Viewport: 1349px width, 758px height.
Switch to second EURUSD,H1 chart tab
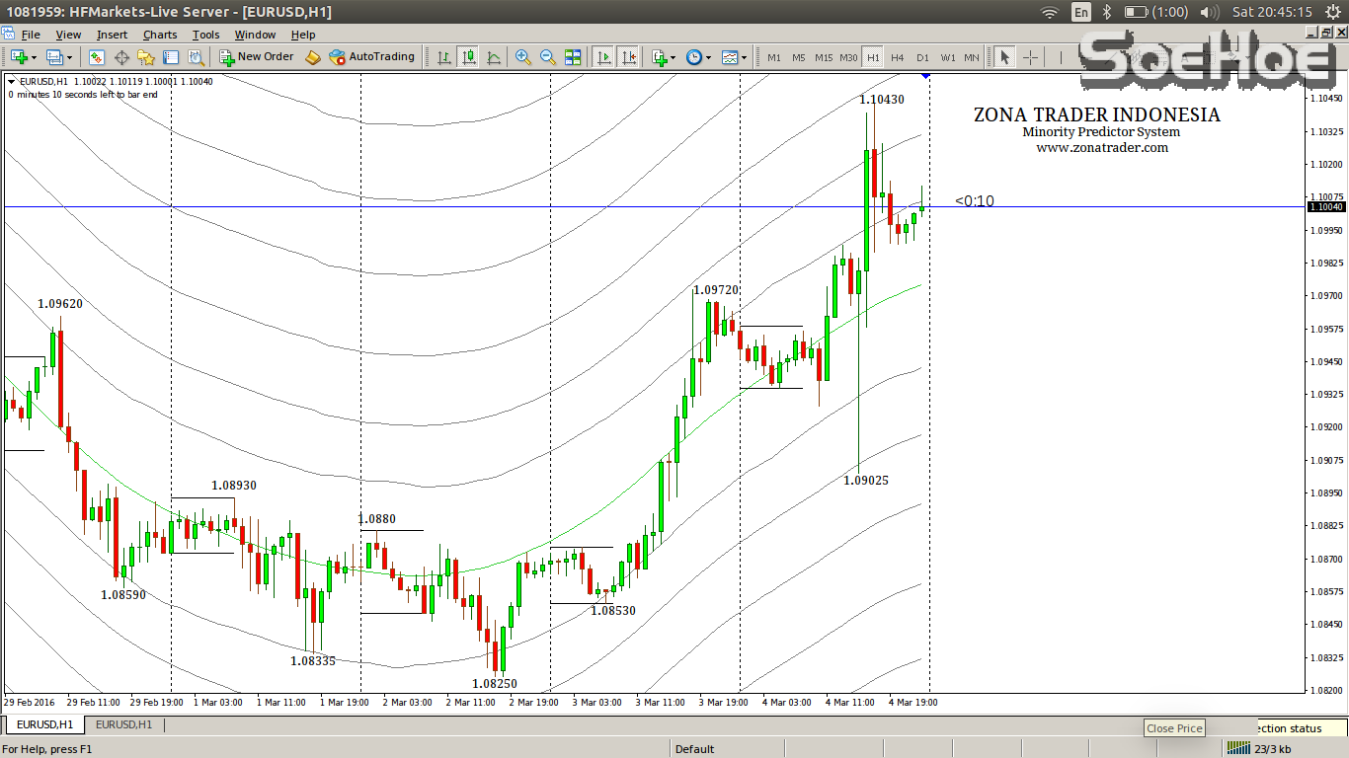[123, 724]
